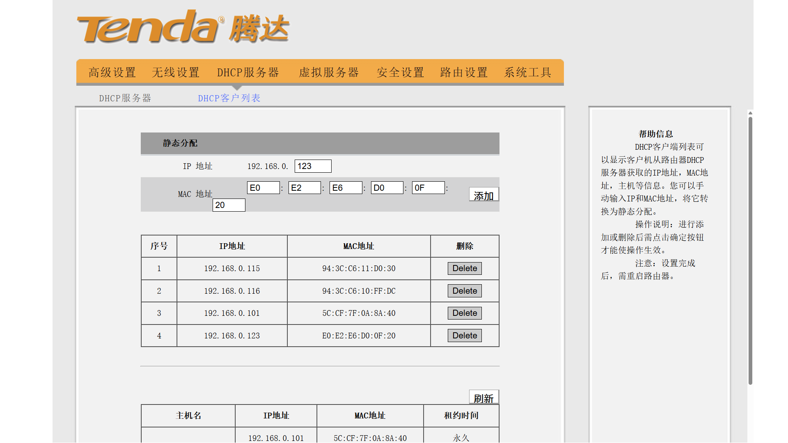Click the 帮助信息 help heading
Viewport: 788px width, 443px height.
[656, 134]
